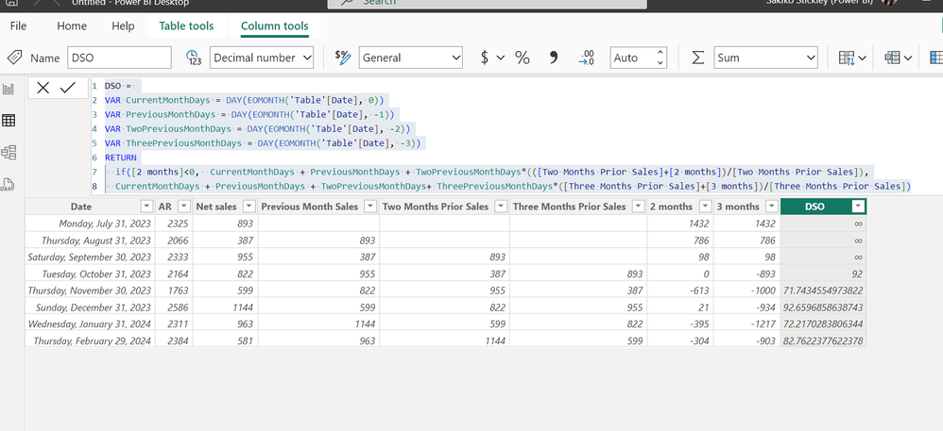Click the RETURN line in formula editor

point(120,157)
